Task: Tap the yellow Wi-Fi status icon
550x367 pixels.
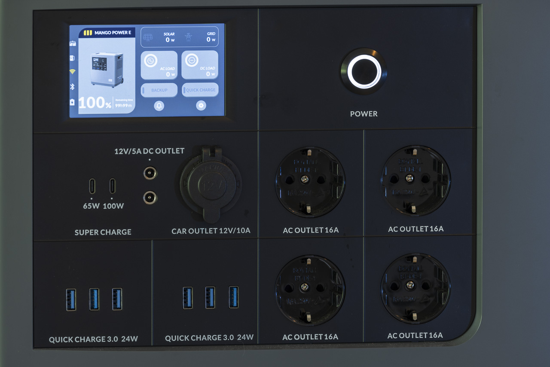Action: [x=72, y=71]
